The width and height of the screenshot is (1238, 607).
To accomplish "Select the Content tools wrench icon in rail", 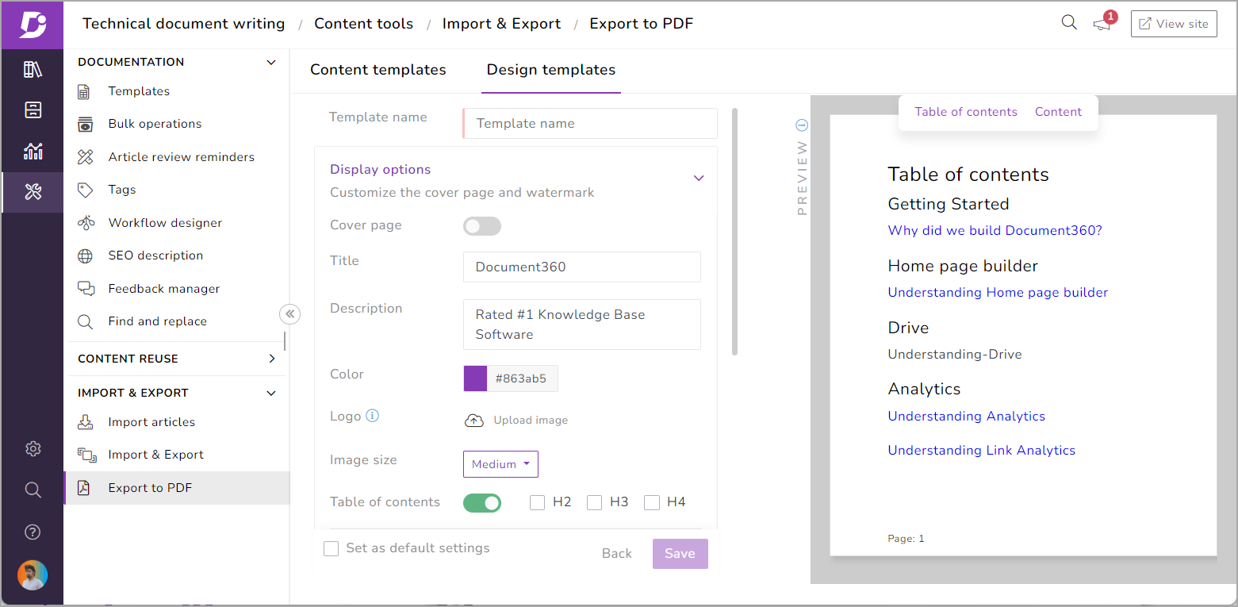I will tap(33, 191).
